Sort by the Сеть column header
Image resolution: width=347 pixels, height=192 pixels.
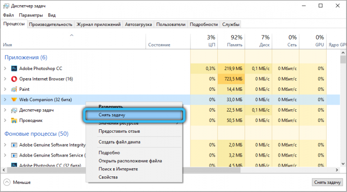coord(286,41)
